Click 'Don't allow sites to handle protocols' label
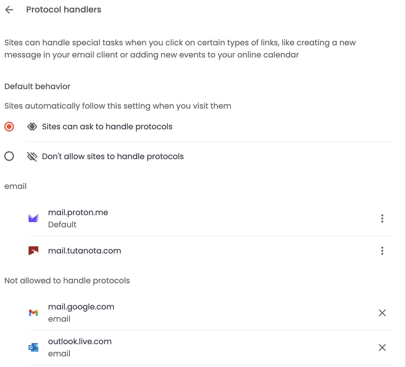 coord(113,156)
